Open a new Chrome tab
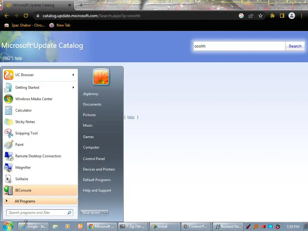The height and width of the screenshot is (231, 308). [81, 5]
